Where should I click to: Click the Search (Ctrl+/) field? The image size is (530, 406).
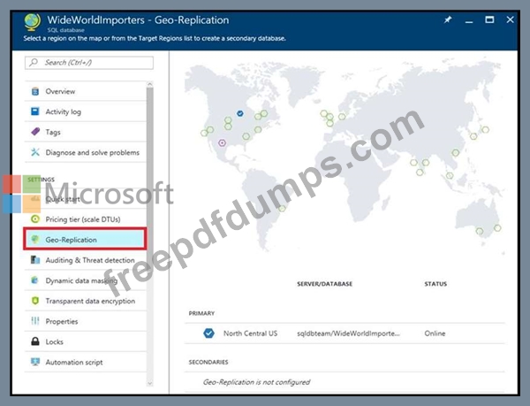click(89, 63)
